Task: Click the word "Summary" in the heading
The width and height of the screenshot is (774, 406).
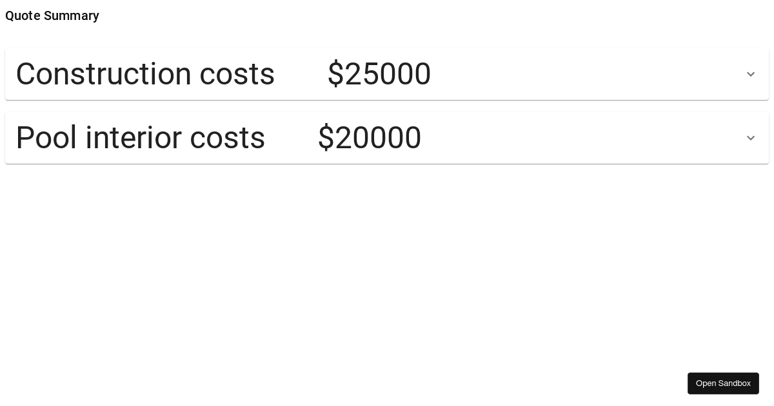Action: (72, 16)
